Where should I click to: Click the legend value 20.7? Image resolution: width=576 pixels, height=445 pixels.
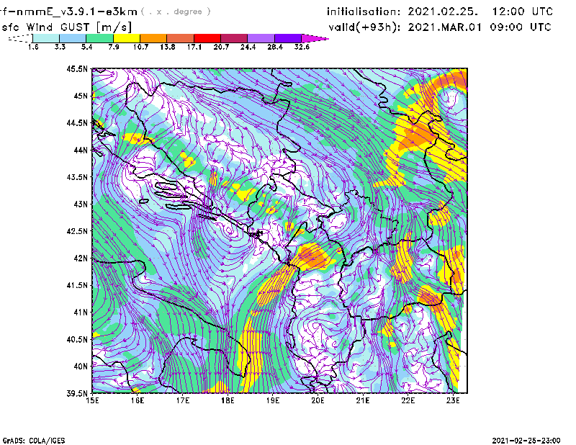pyautogui.click(x=221, y=47)
